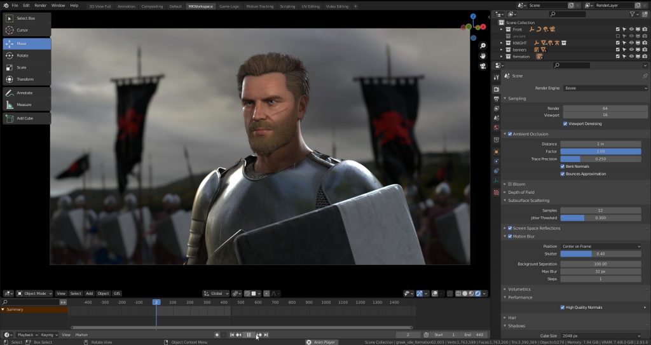Add a new workspace with plus tab

[x=355, y=6]
